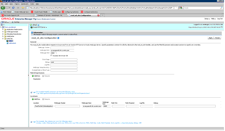225x131 pixels.
Task: Close the mod_wl_ohs Configuration tab
Action: click(98, 15)
